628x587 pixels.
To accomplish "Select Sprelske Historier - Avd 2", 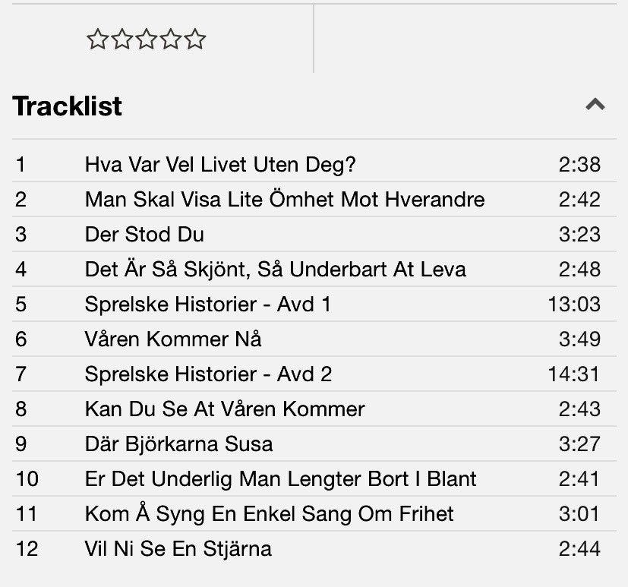I will pyautogui.click(x=314, y=374).
